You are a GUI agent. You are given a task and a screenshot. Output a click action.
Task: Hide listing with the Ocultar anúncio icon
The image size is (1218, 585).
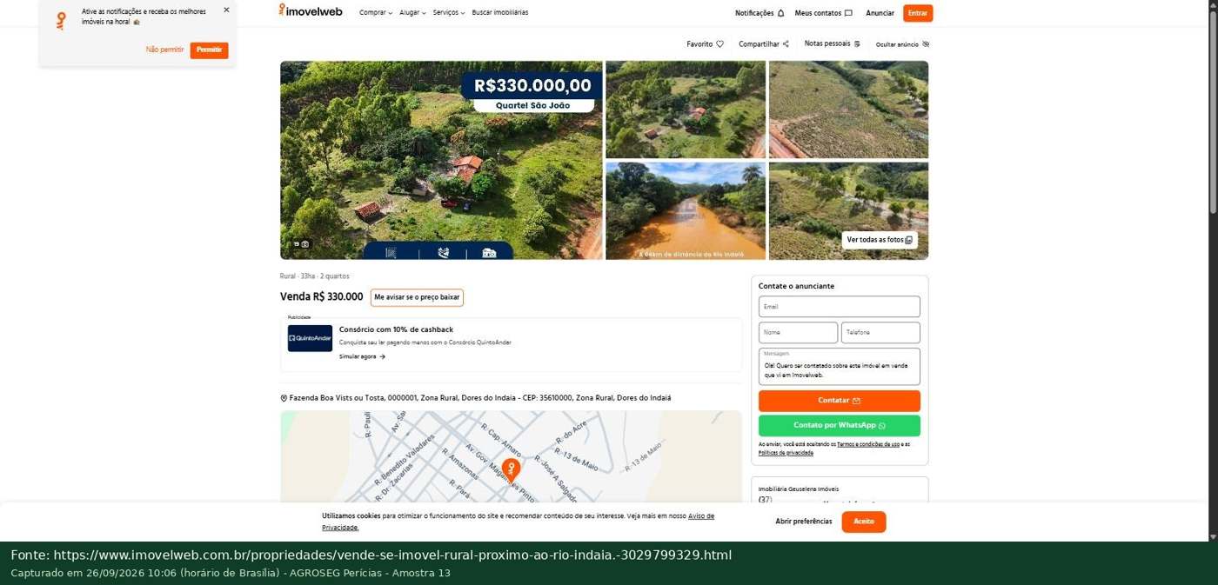[x=926, y=44]
